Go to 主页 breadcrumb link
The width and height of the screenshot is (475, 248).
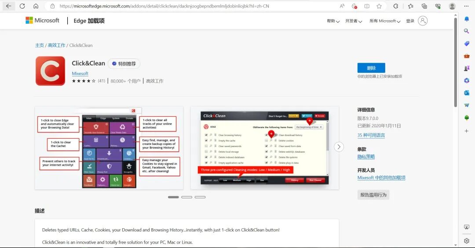pyautogui.click(x=40, y=45)
